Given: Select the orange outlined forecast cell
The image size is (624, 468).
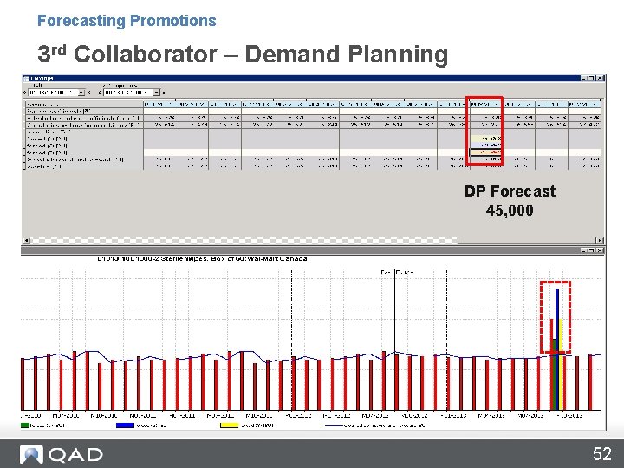Looking at the screenshot, I should tap(486, 153).
